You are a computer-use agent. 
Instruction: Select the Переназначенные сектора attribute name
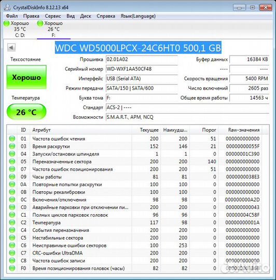click(62, 162)
